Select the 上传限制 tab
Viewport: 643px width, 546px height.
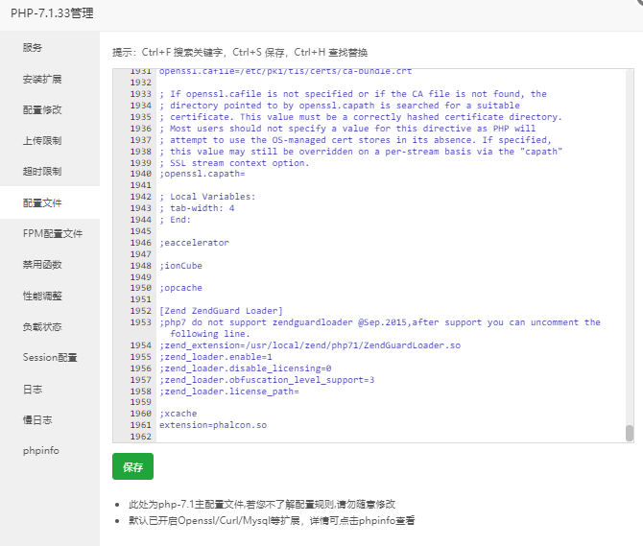42,140
